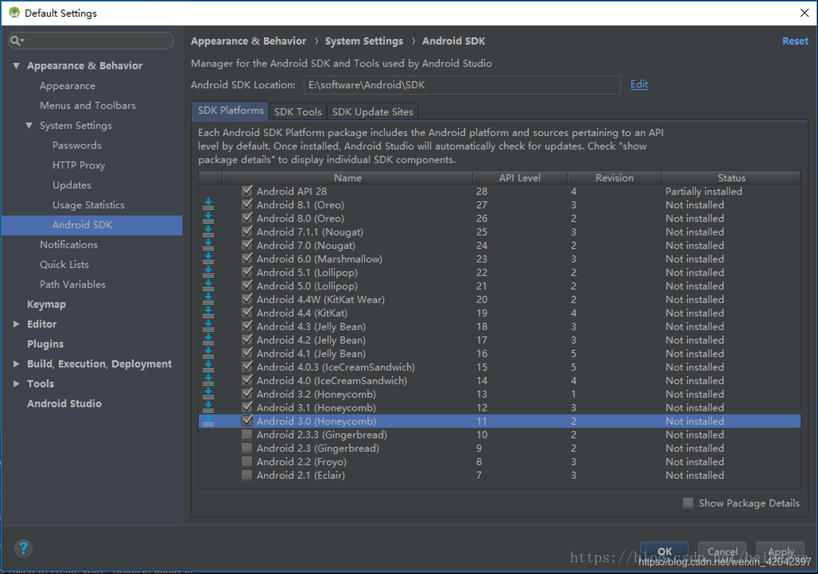Click download icon beside Android 5.1 (Lollipop)
This screenshot has width=818, height=574.
pos(208,272)
